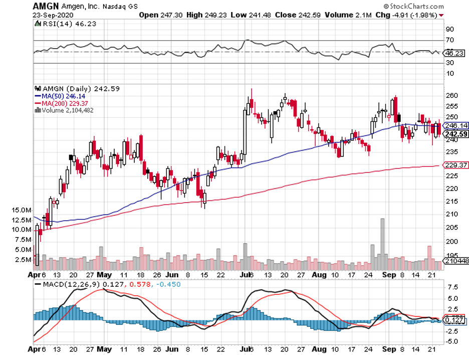Click the candlestick icon beside AMGN (Daily)

tap(38, 88)
